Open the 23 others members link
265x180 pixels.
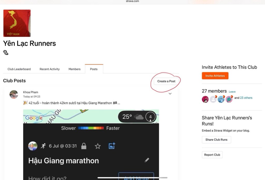[x=246, y=98]
